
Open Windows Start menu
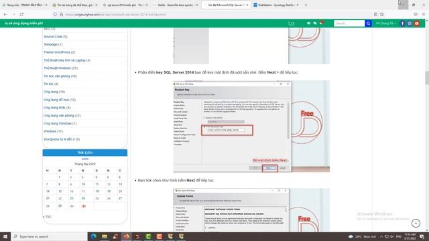coord(5,236)
